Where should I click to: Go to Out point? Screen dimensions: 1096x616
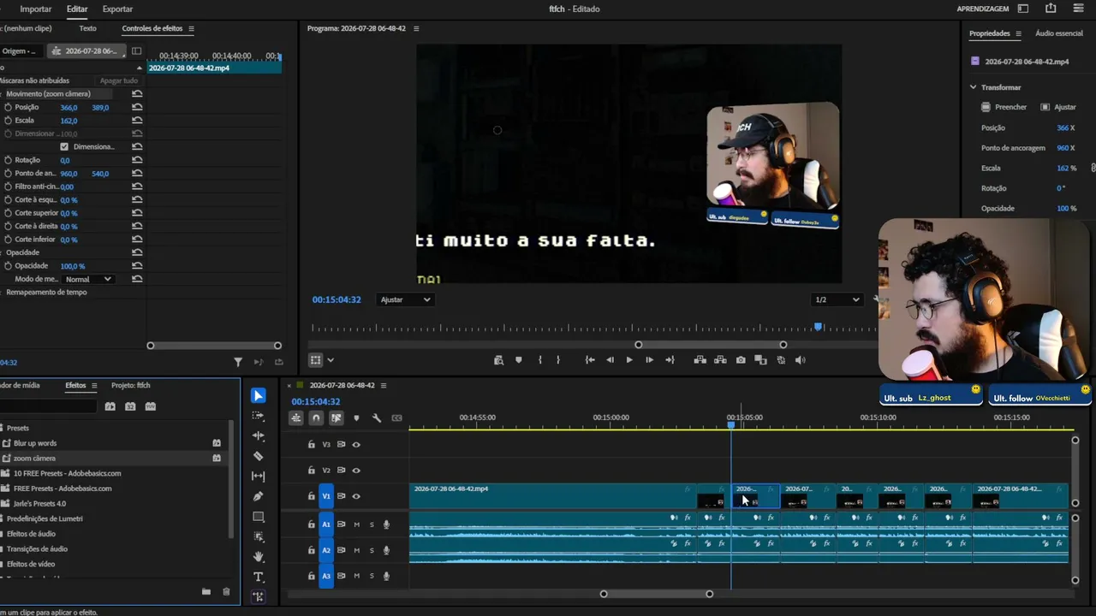click(670, 360)
